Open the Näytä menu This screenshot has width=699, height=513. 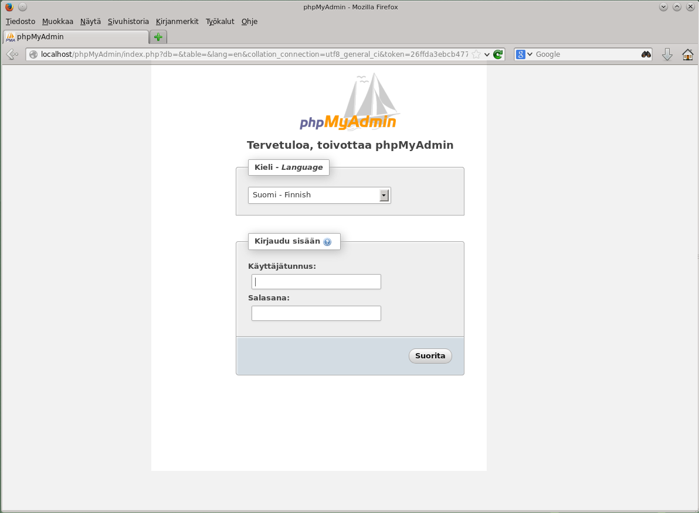click(x=90, y=21)
